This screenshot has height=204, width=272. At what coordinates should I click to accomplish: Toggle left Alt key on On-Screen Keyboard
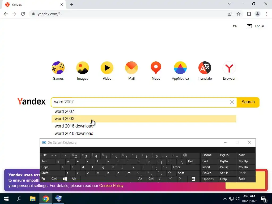click(75, 179)
